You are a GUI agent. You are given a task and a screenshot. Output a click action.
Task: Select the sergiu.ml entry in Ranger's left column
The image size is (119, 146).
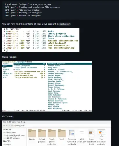(x=8, y=74)
